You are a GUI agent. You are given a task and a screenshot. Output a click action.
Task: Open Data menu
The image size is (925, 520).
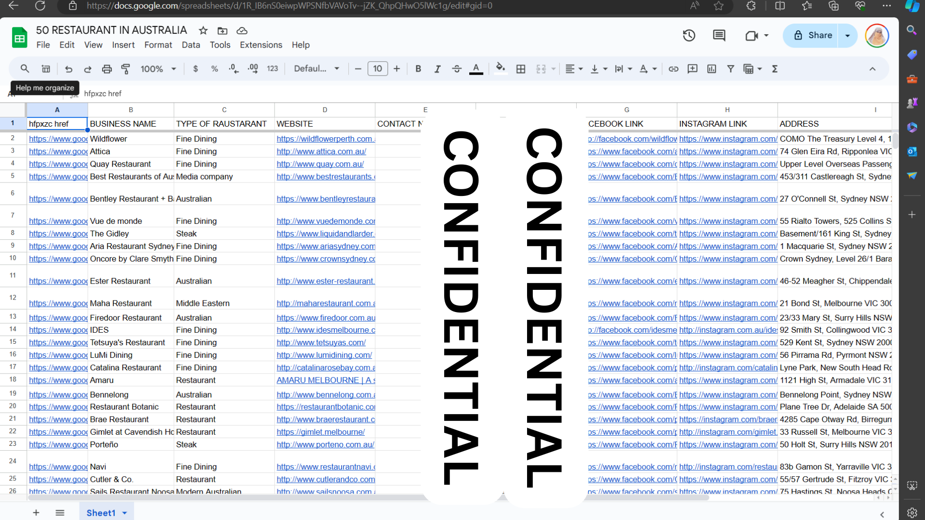coord(191,45)
